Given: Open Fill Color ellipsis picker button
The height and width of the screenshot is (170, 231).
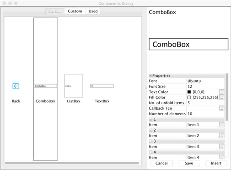Looking at the screenshot, I should click(222, 97).
